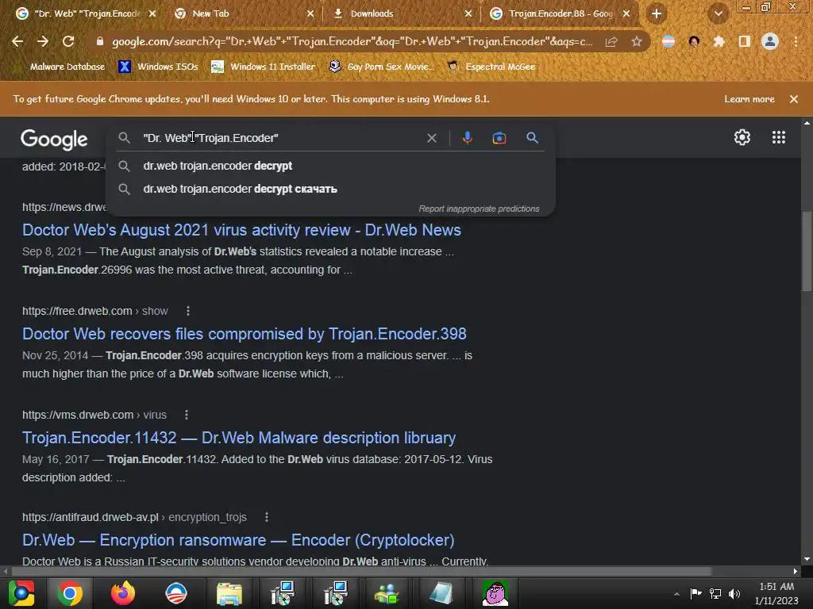Go to the Google homepage logo
813x609 pixels.
pyautogui.click(x=54, y=139)
